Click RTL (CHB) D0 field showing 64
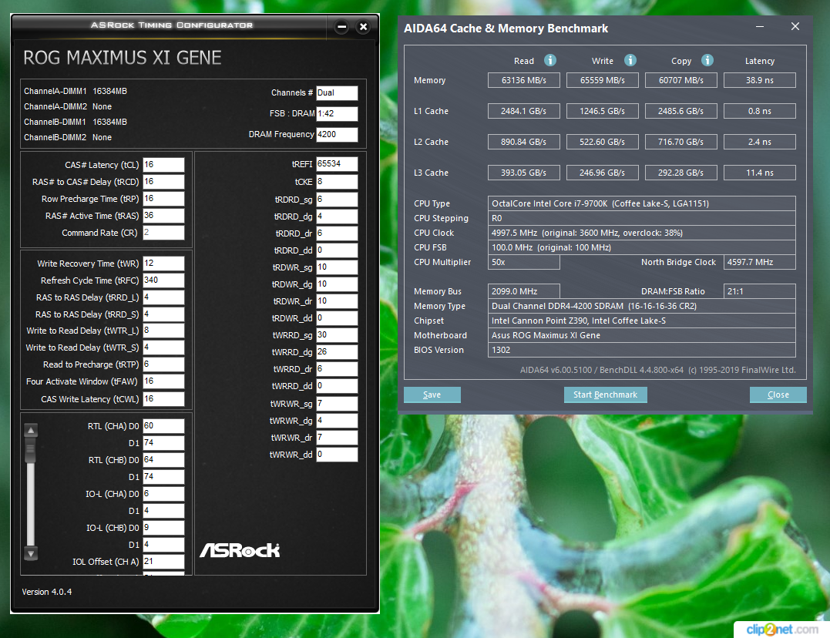 [x=163, y=460]
